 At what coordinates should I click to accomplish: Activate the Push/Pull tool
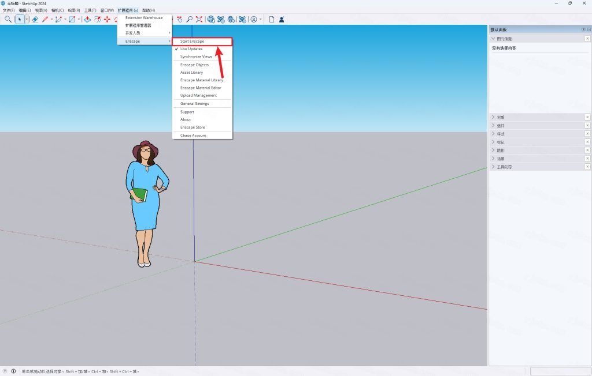(x=87, y=19)
